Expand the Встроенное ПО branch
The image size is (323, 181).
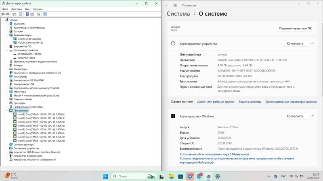[x=7, y=46]
